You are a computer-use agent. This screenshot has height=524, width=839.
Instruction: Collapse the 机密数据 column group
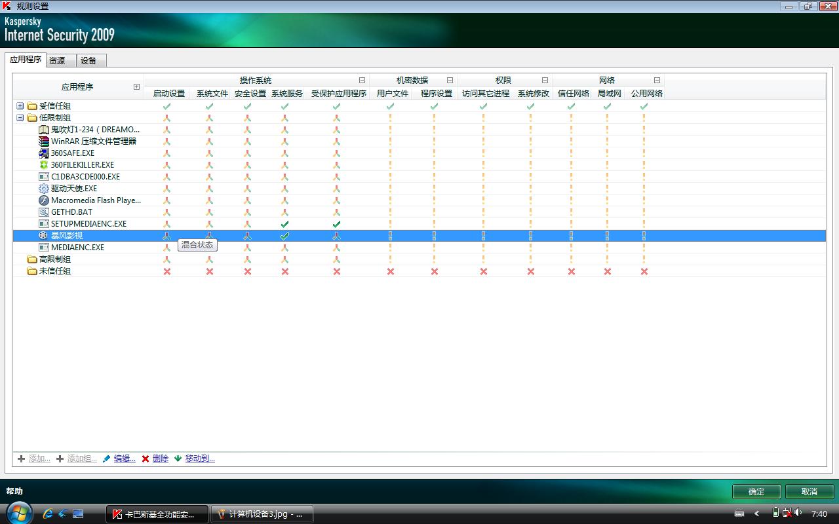[450, 81]
